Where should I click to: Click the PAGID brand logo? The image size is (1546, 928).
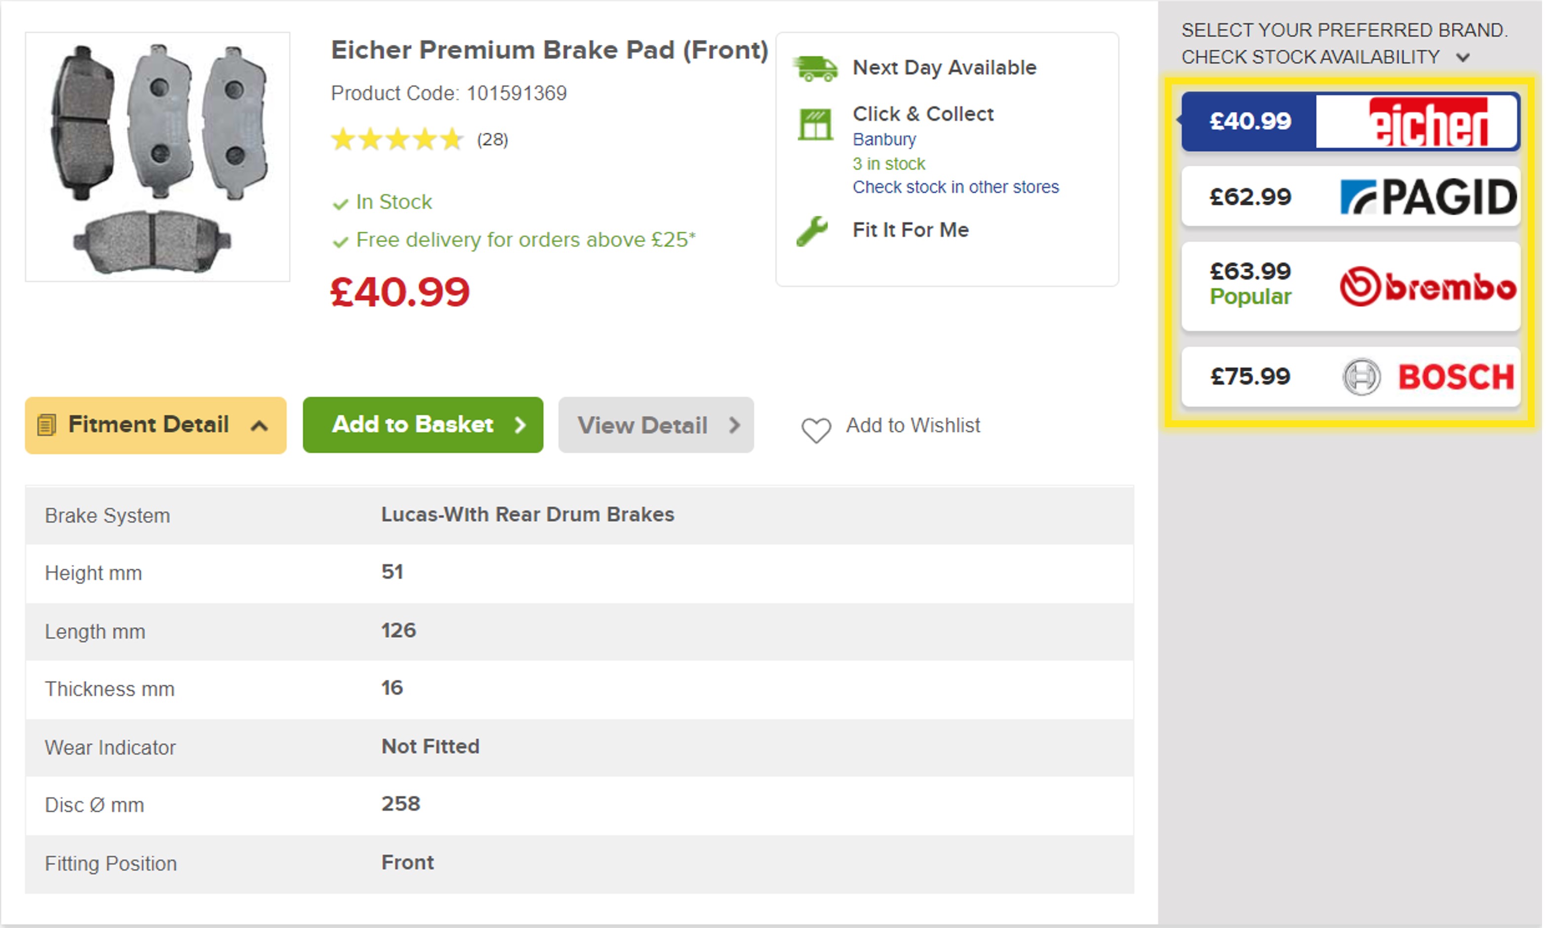(1428, 196)
